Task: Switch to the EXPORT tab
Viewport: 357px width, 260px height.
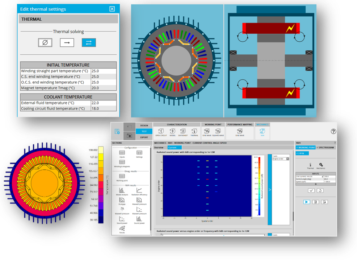Action: pos(144,137)
